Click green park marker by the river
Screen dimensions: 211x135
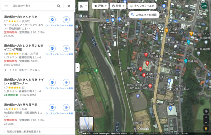[x=96, y=71]
